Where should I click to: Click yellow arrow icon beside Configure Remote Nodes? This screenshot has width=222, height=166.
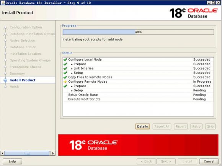(x=65, y=81)
